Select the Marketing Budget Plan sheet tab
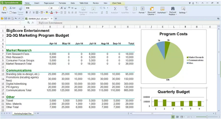The width and height of the screenshot is (221, 119). tap(23, 113)
